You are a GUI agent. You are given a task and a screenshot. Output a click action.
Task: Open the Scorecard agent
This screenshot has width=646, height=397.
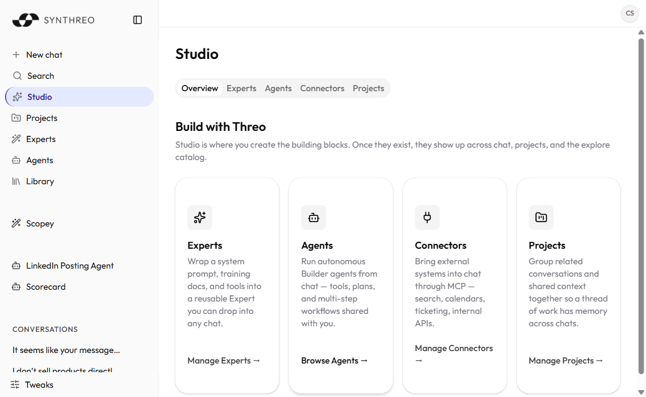(79, 287)
